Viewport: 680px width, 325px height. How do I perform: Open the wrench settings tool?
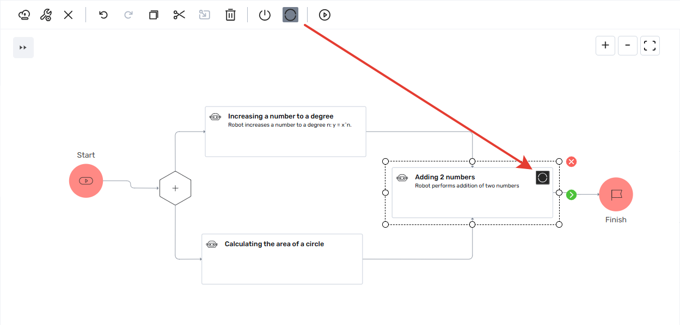tap(46, 15)
